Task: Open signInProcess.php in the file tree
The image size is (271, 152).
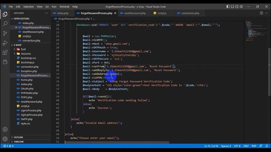Action: pyautogui.click(x=31, y=110)
